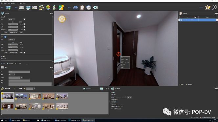Open Properties panel via slider-board toolbar icon
The height and width of the screenshot is (122, 218).
[x=21, y=8]
